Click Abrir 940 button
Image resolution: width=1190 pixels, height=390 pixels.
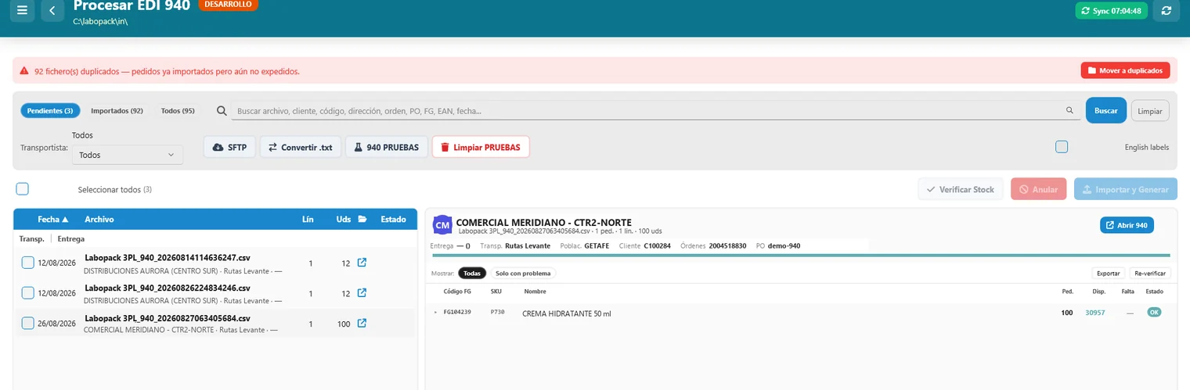click(x=1127, y=225)
